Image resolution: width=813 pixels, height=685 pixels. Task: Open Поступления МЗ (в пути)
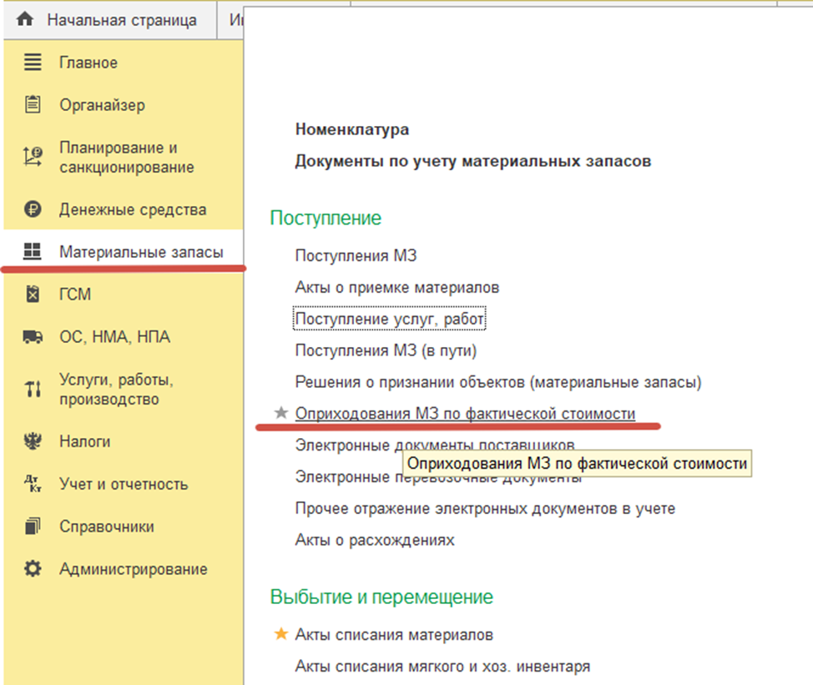coord(386,350)
